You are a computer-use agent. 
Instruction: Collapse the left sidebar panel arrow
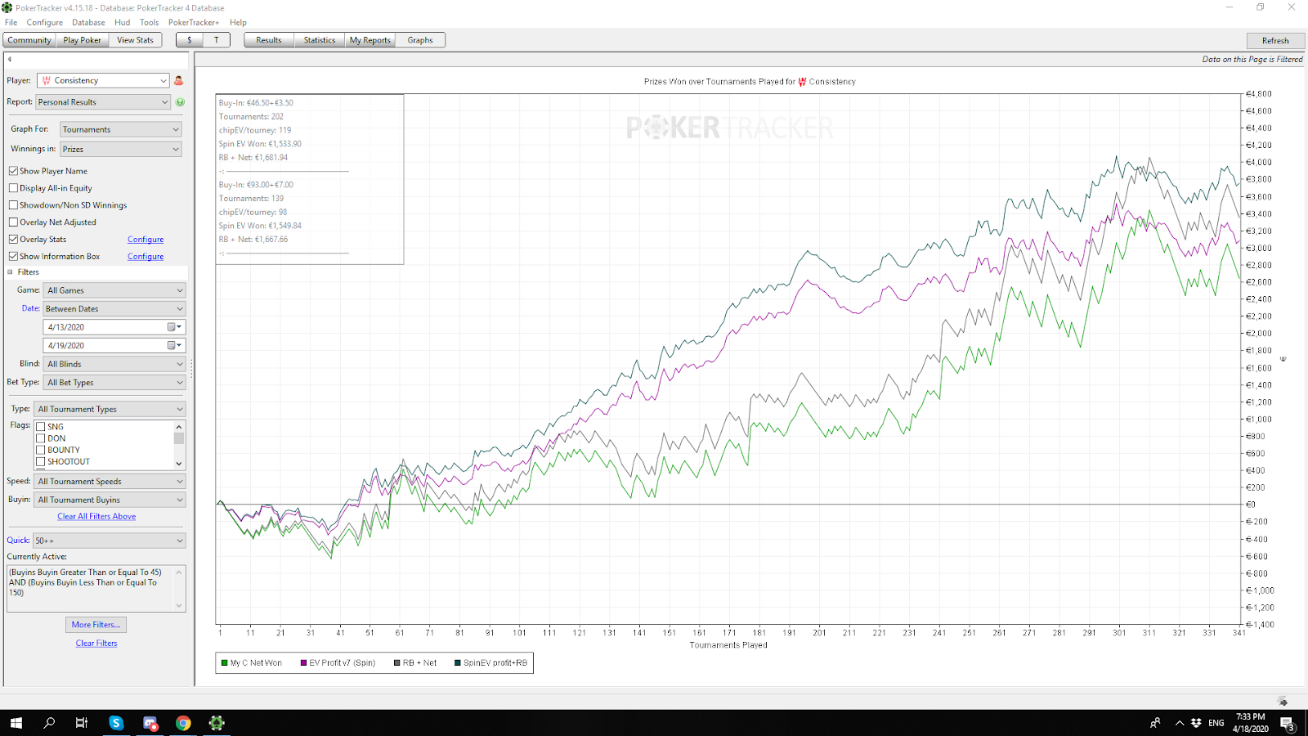[x=10, y=59]
